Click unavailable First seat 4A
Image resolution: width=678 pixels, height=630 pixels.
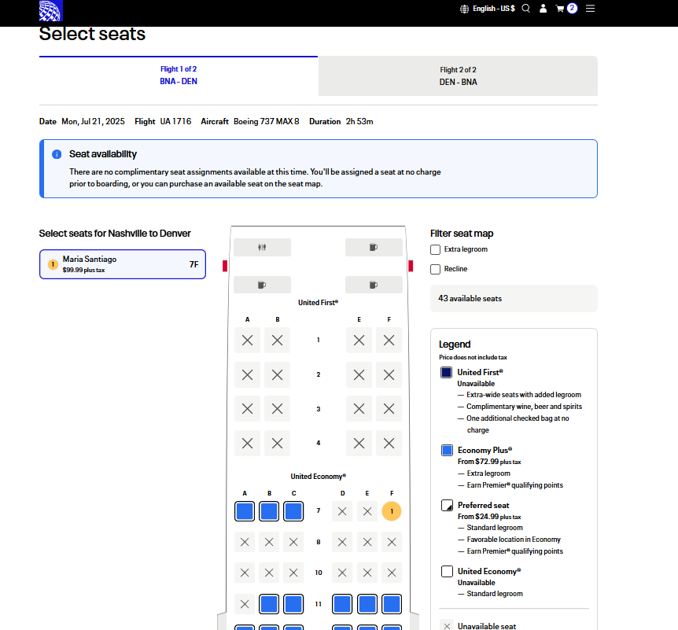coord(247,444)
